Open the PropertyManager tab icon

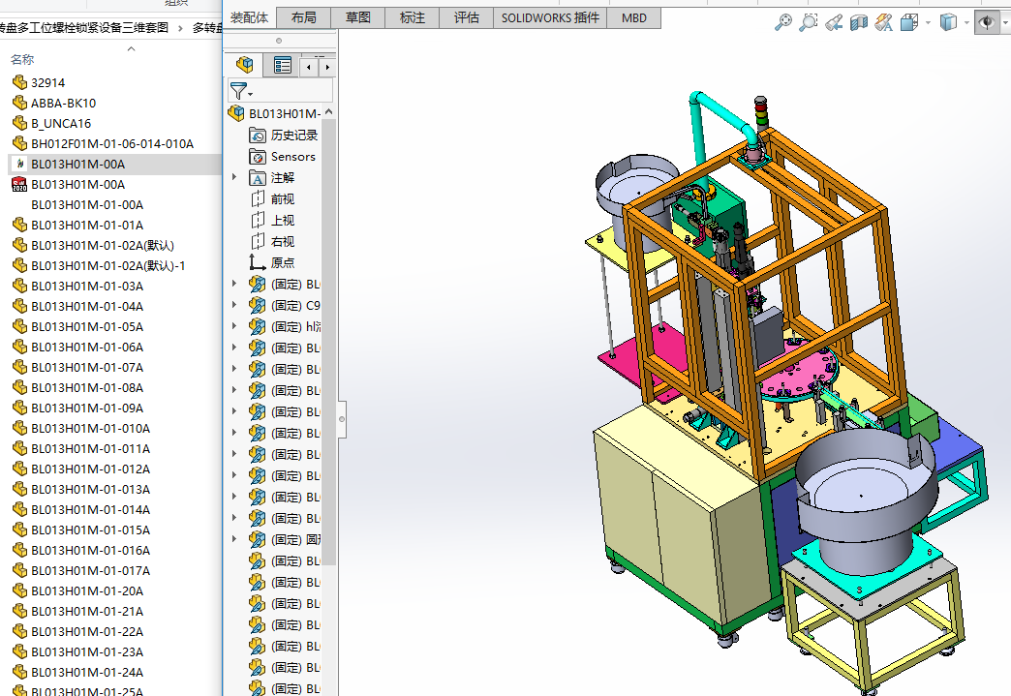pos(282,65)
